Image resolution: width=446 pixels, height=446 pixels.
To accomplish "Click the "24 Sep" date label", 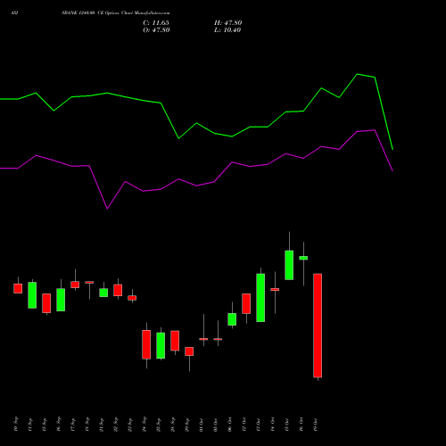I will [145, 425].
